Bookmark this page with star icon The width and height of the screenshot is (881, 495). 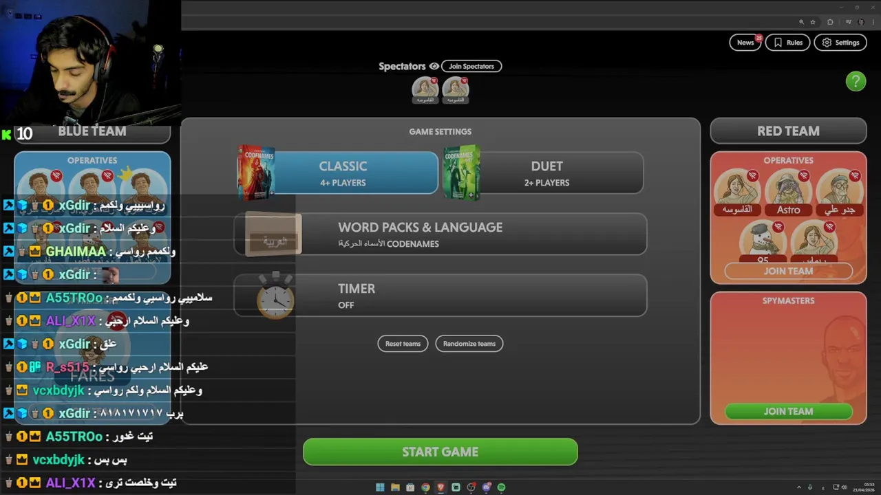coord(813,22)
